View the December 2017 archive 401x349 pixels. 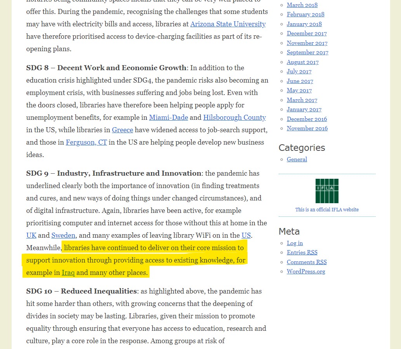(x=307, y=33)
